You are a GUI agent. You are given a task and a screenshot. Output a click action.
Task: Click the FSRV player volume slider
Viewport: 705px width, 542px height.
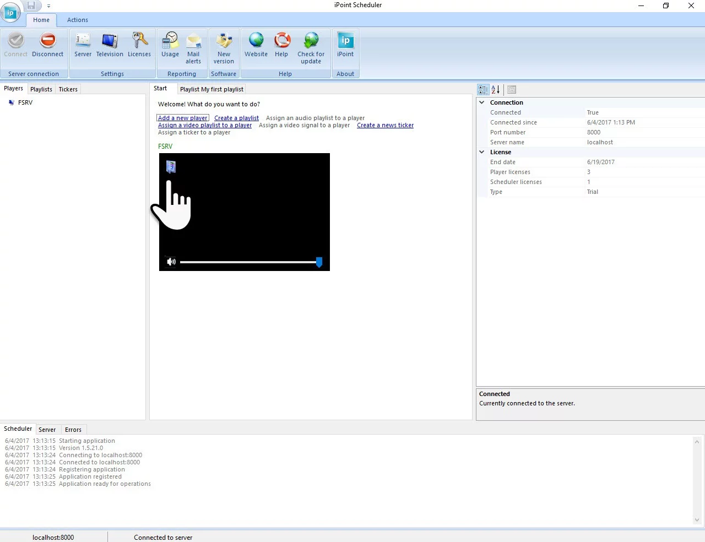249,262
